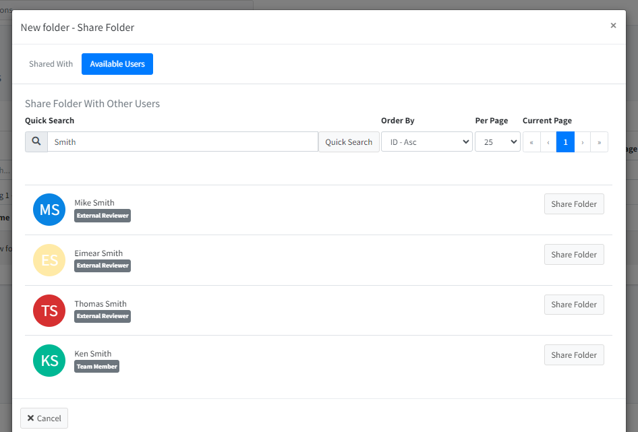Close the Share Folder dialog with X
Image resolution: width=638 pixels, height=432 pixels.
[613, 26]
